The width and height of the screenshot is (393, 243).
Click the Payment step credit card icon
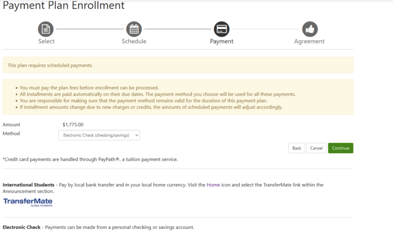pos(221,29)
